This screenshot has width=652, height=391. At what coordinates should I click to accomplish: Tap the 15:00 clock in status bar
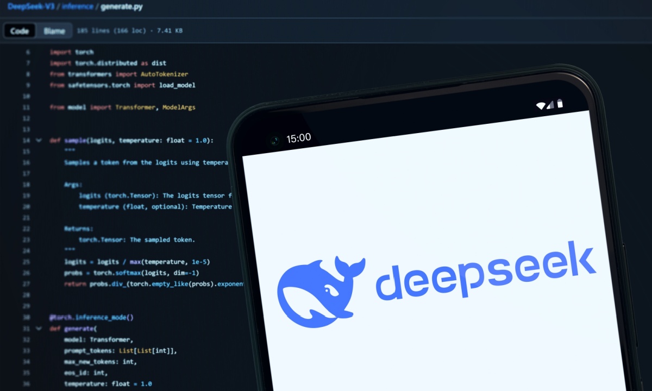[298, 138]
